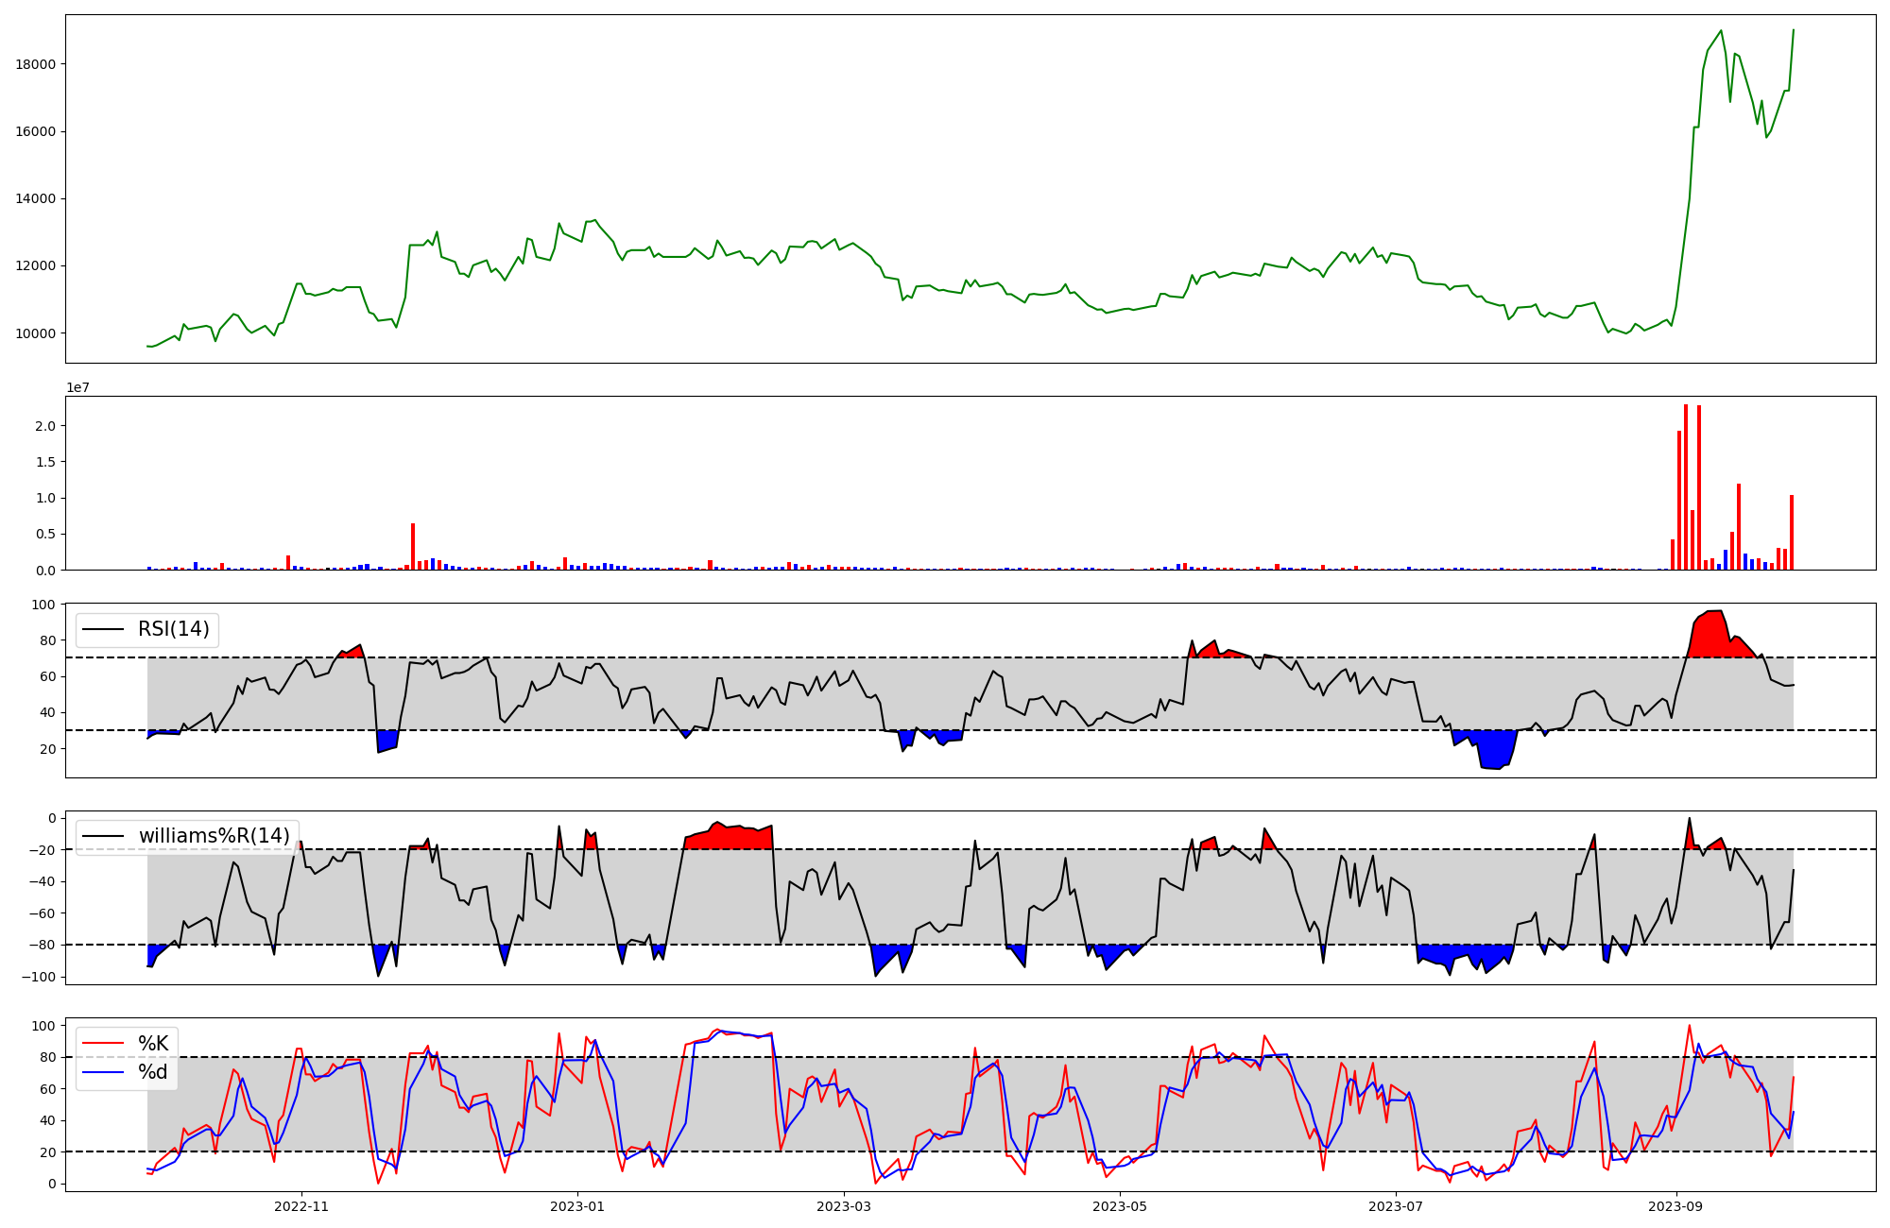Click the 10000 price axis tick label

[x=38, y=333]
